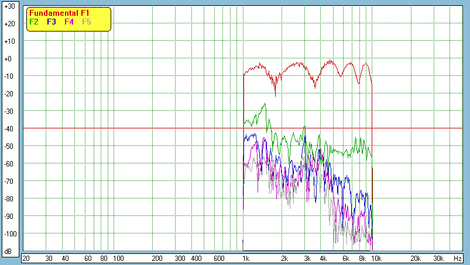Toggle the blue F3 harmonic legend label
470x265 pixels.
(x=52, y=22)
